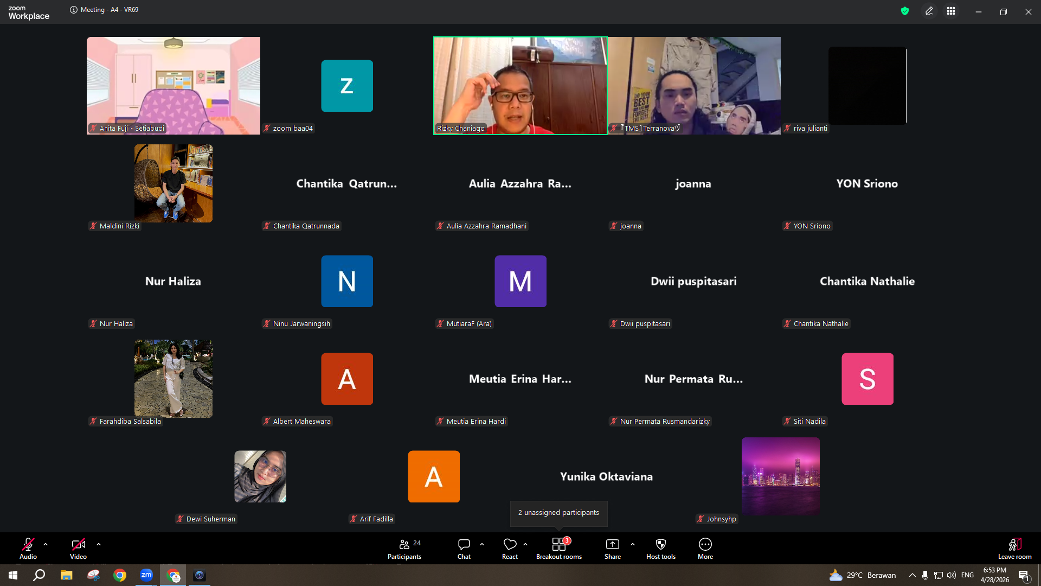The width and height of the screenshot is (1041, 586).
Task: Open meeting info icon next to Meeting title
Action: coord(74,10)
